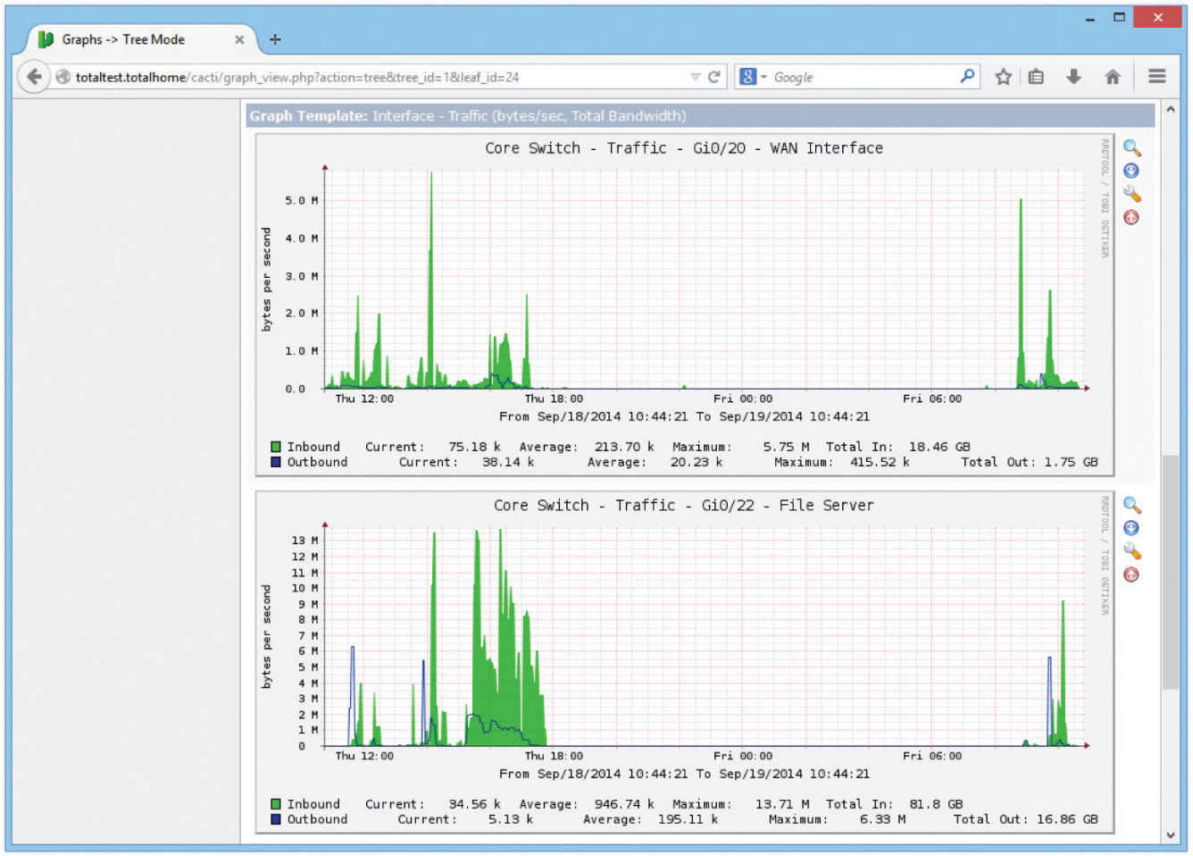The width and height of the screenshot is (1193, 856).
Task: Click the vertical scrollbar thumb
Action: pos(1171,572)
